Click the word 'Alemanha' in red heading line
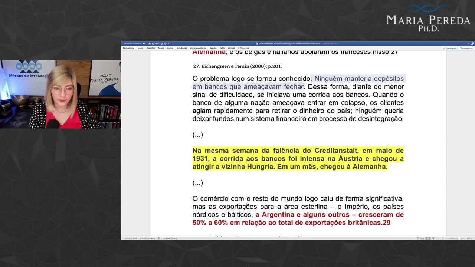The width and height of the screenshot is (475, 267). [209, 52]
